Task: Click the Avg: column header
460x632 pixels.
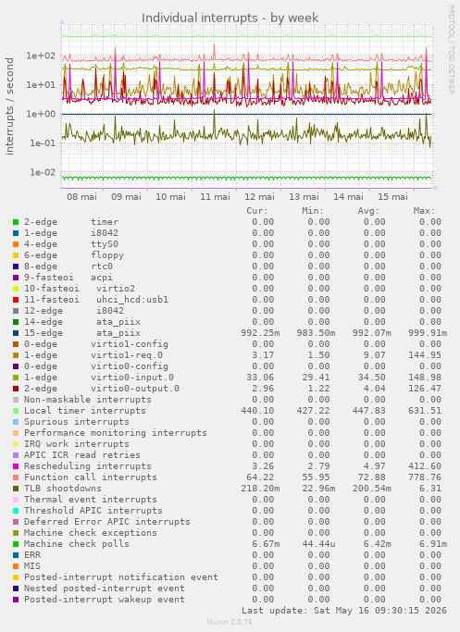Action: (368, 211)
